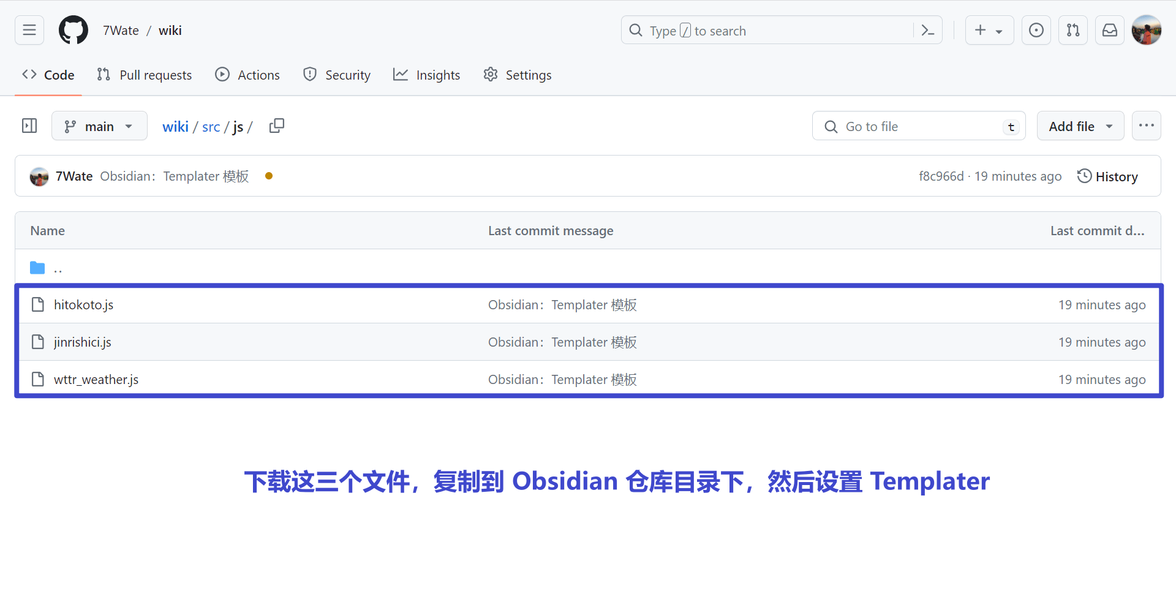Open the Settings tab

[518, 75]
